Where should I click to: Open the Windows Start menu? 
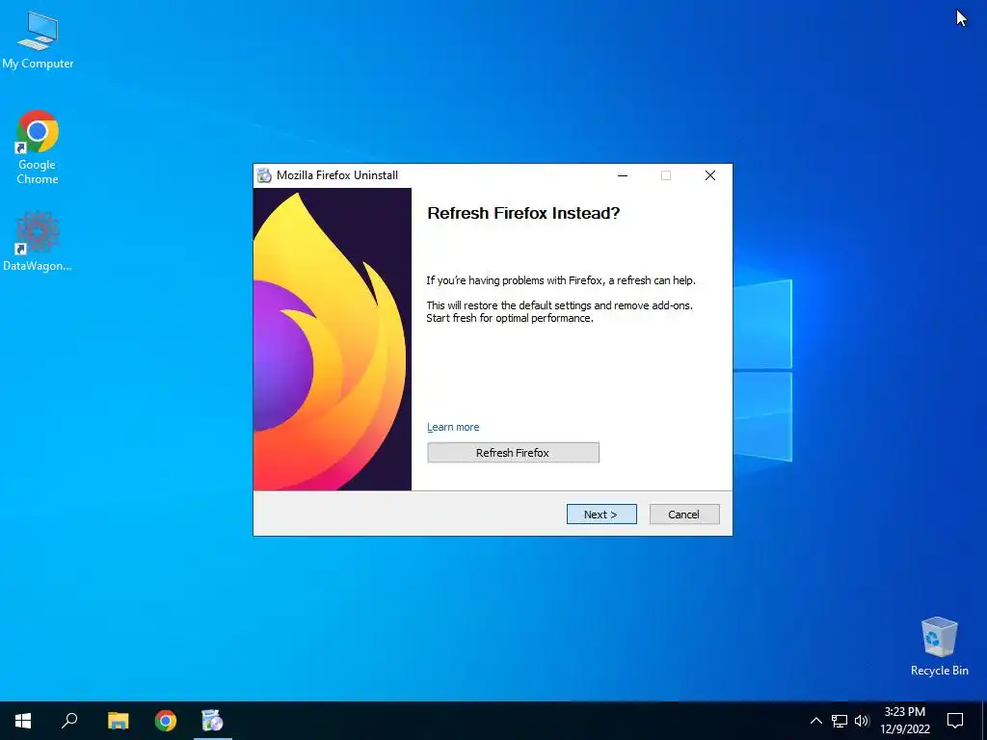point(23,721)
